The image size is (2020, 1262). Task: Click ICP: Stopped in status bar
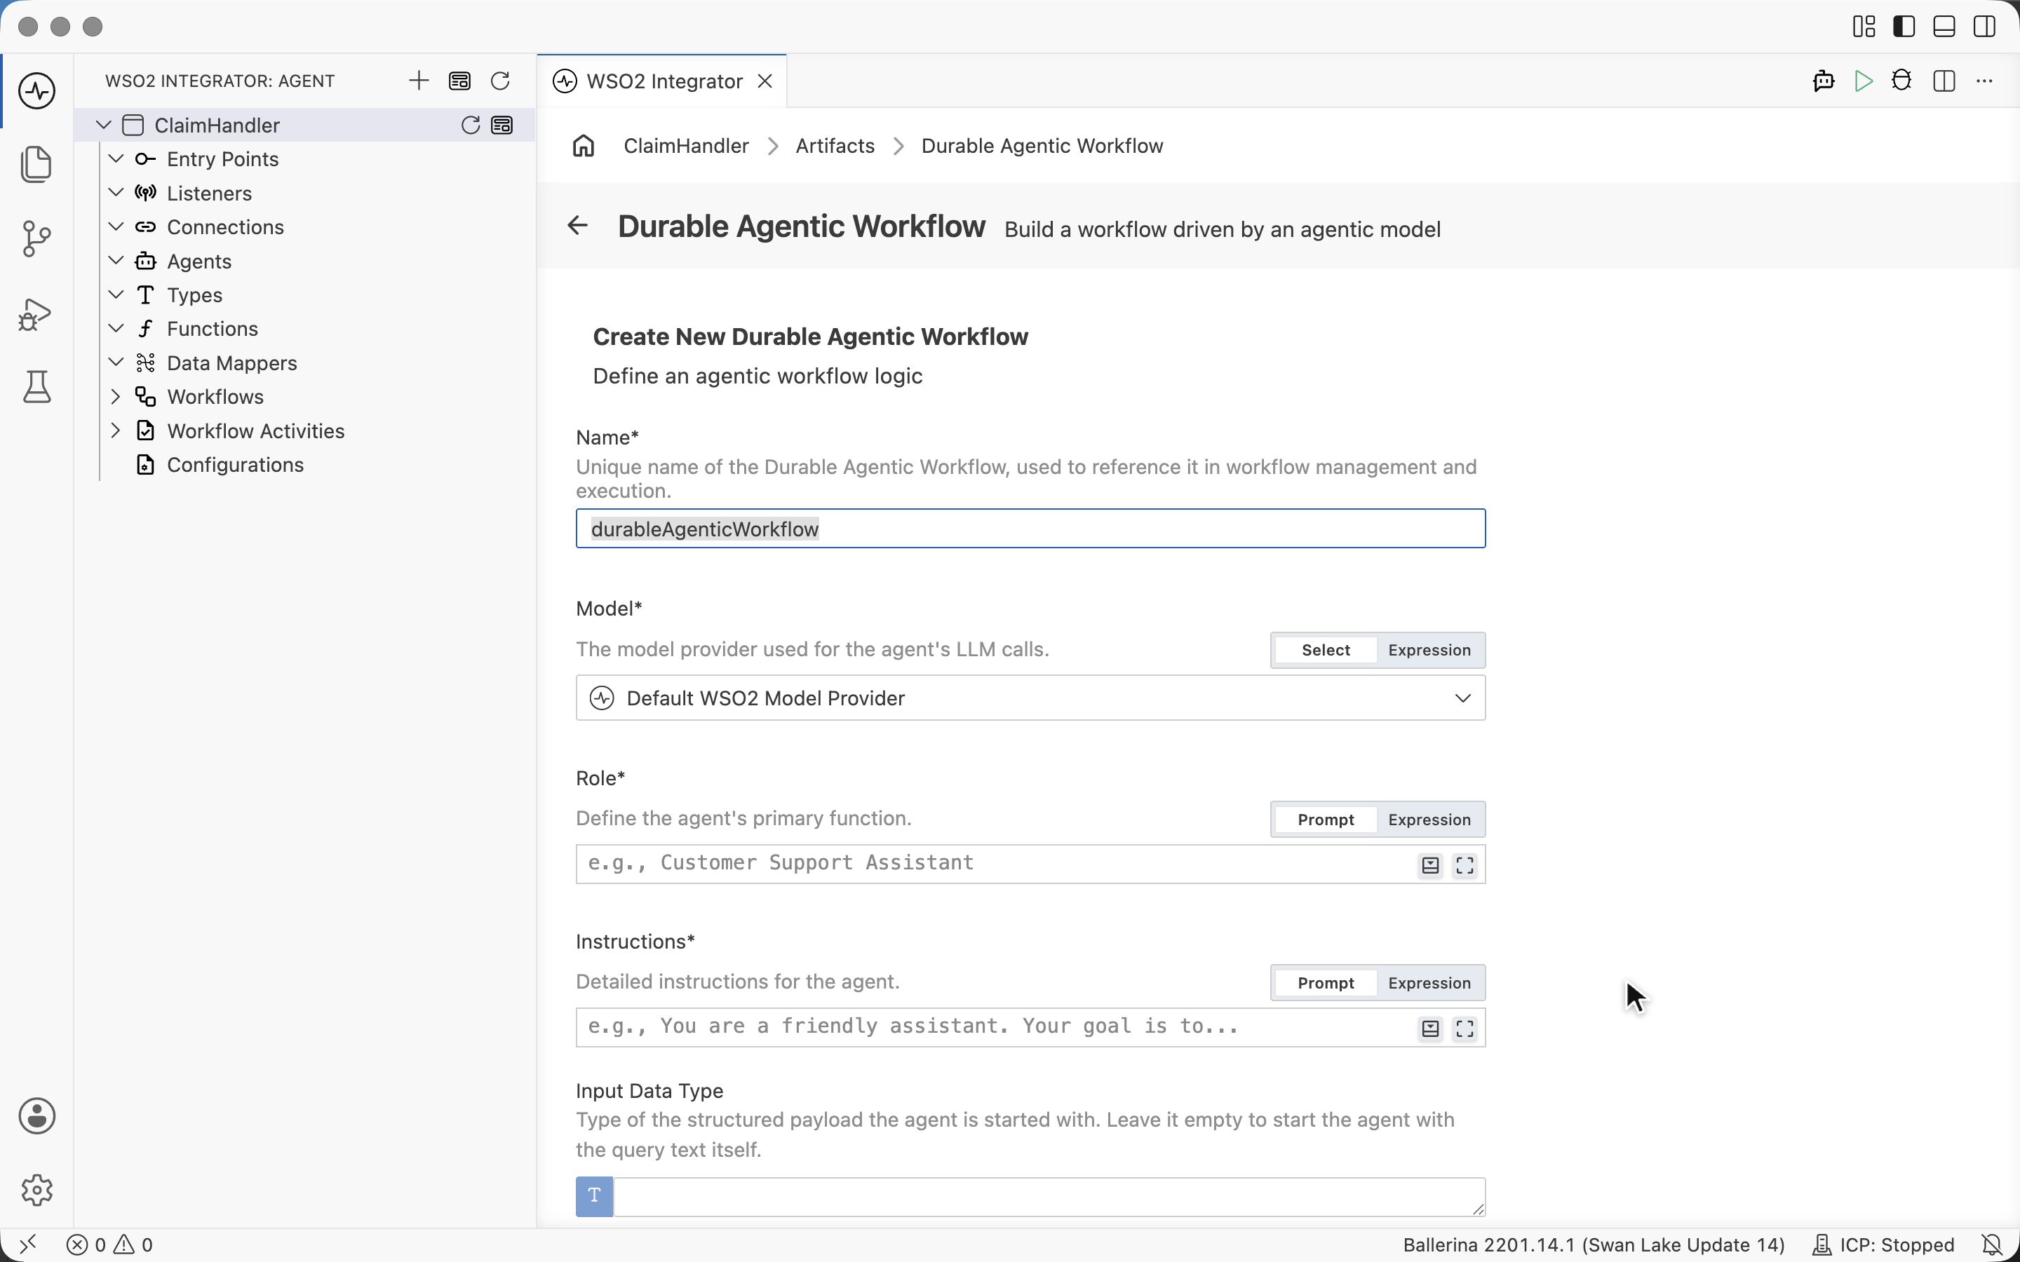[1883, 1245]
